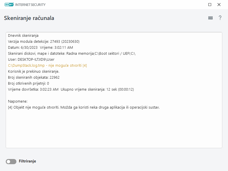
Task: Maximize the ESET window
Action: click(210, 5)
